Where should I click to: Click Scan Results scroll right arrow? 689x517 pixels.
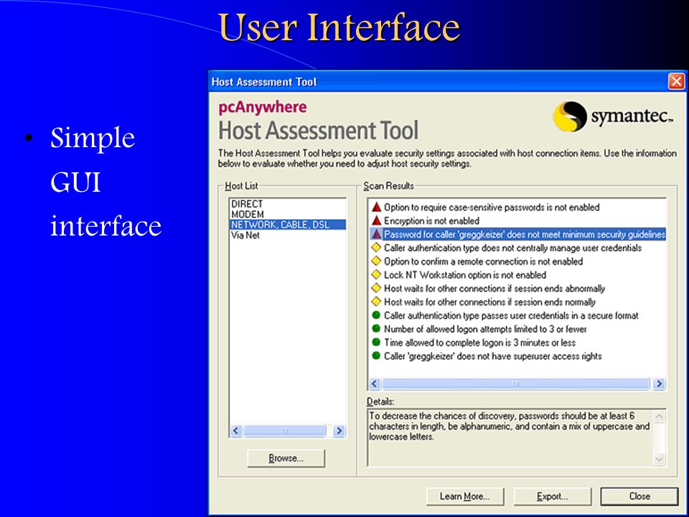(x=659, y=383)
